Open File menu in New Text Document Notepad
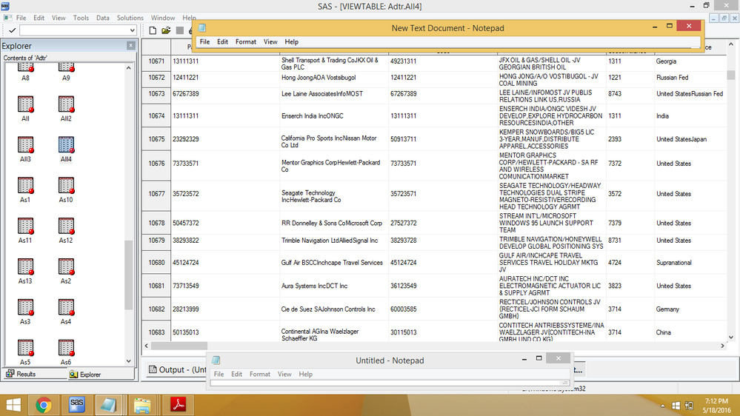The height and width of the screenshot is (416, 740). 205,41
